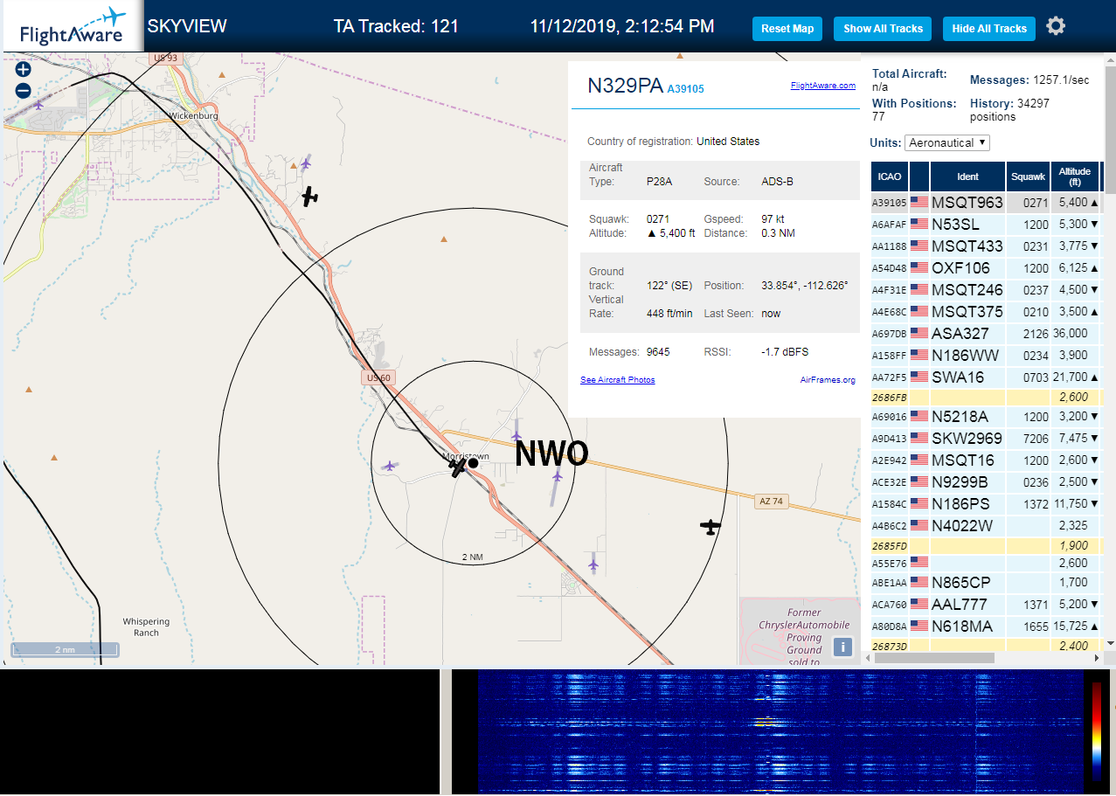Click US flag in AAL777 row
The image size is (1116, 796).
pyautogui.click(x=919, y=605)
